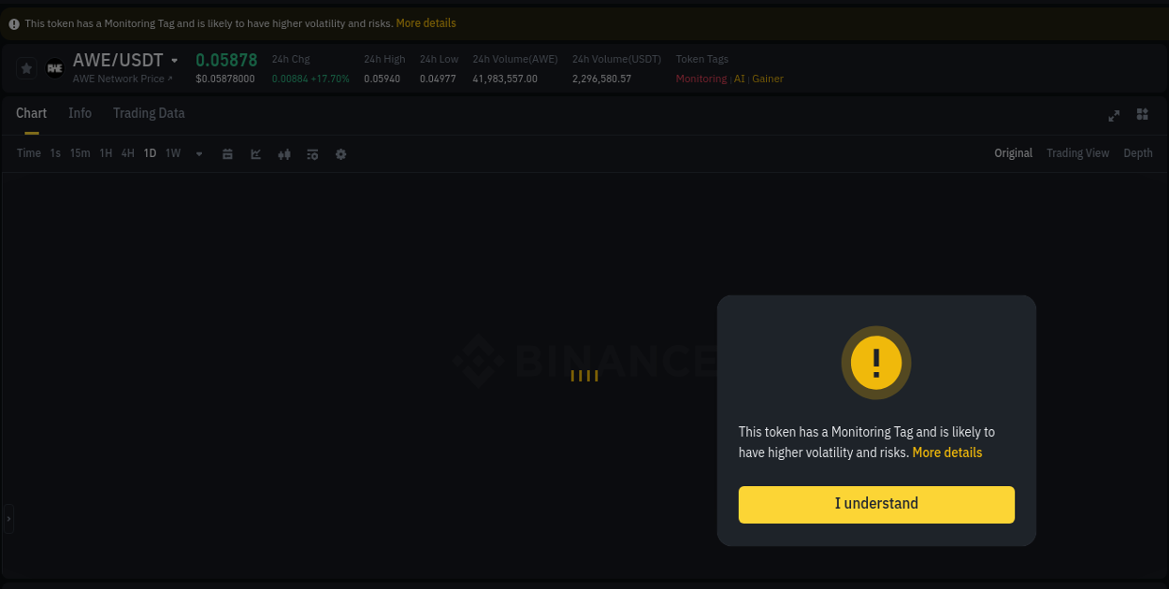1169x589 pixels.
Task: Open the extra timeframes dropdown arrow
Action: (x=198, y=153)
